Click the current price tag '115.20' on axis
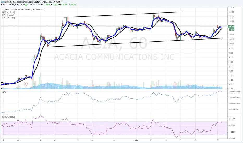 click(x=231, y=27)
